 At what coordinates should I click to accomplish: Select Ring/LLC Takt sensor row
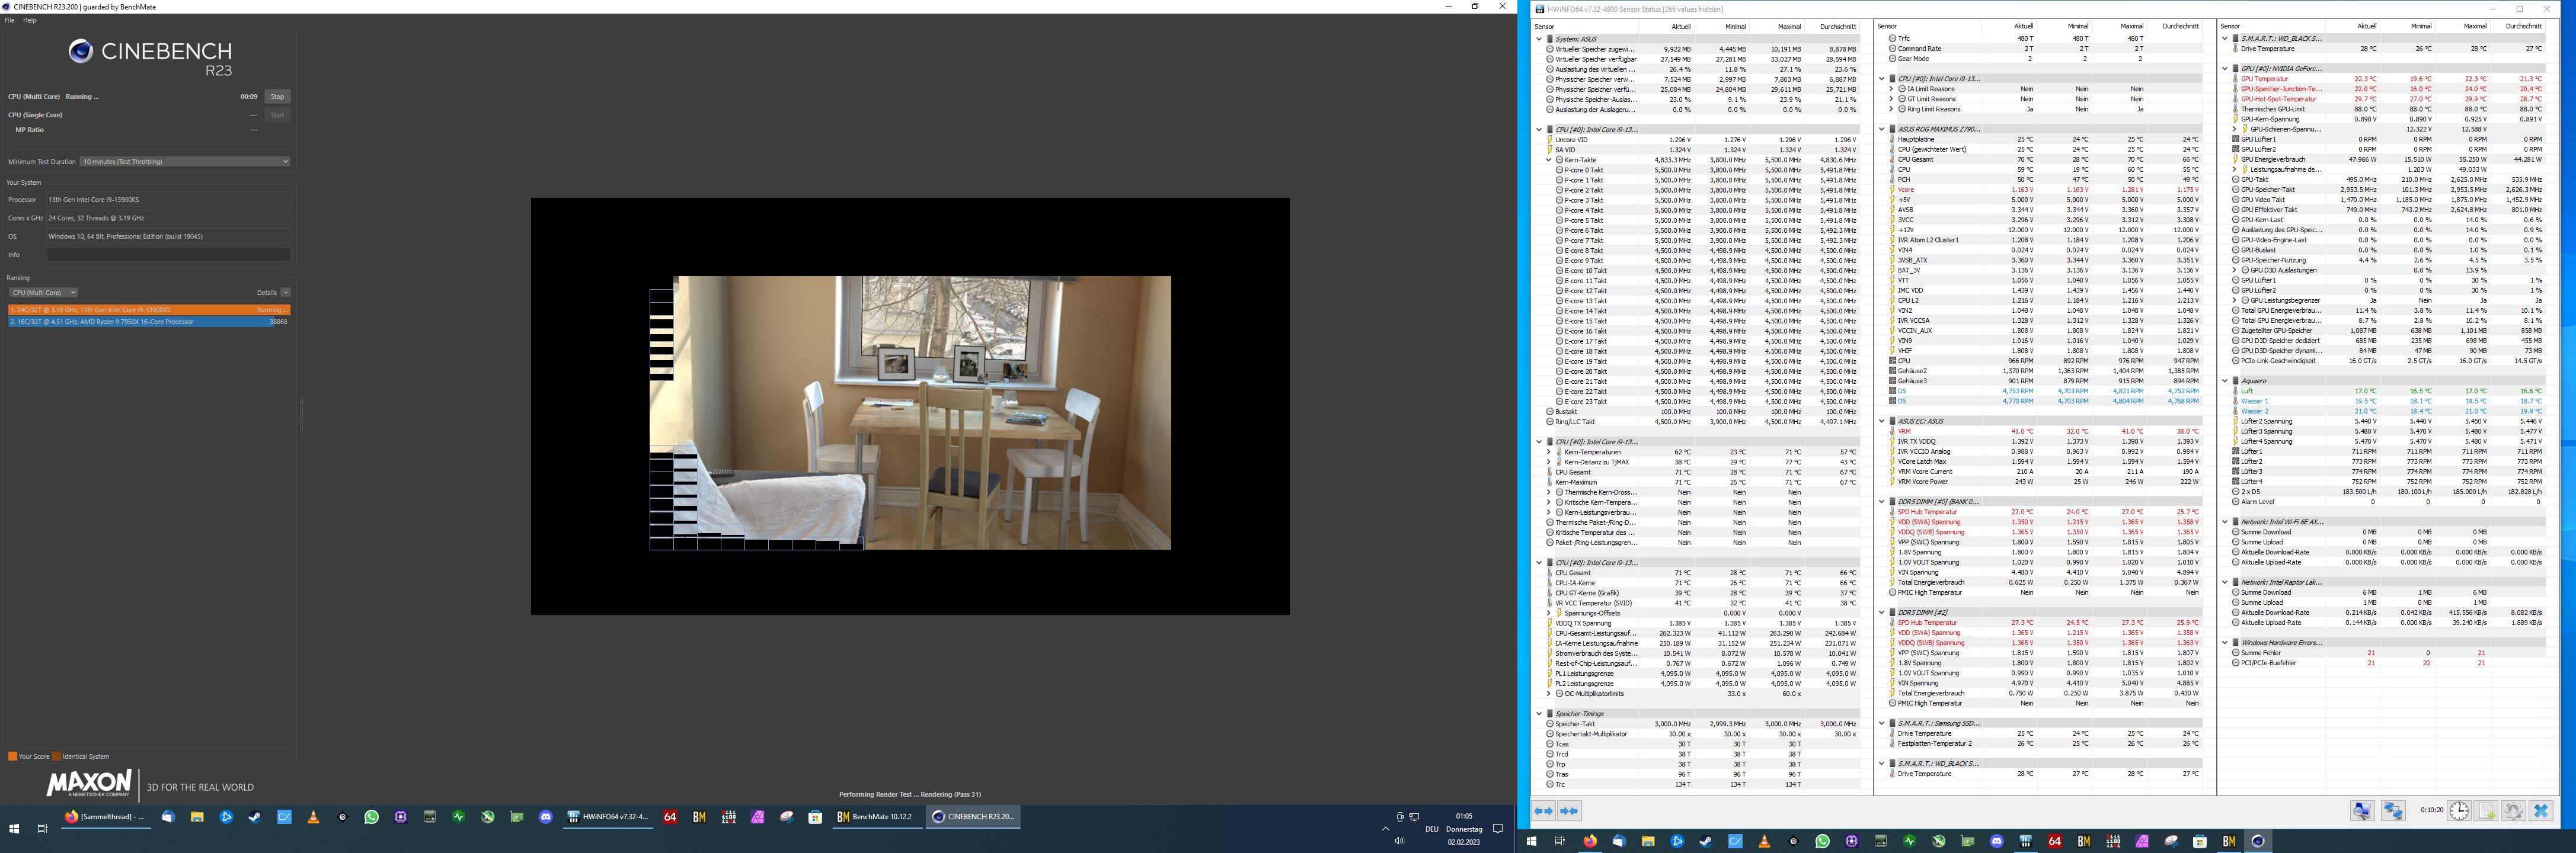[1698, 422]
